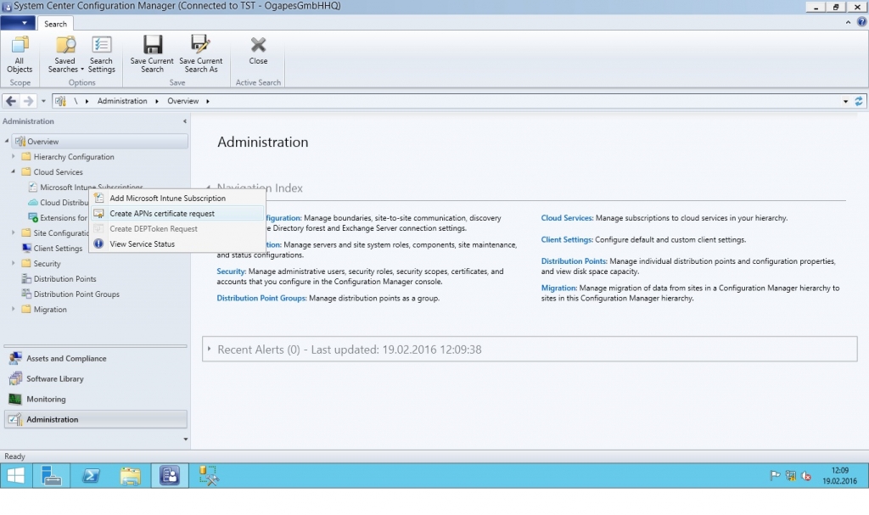Click the refresh icon in the address bar
This screenshot has height=515, width=869.
858,101
